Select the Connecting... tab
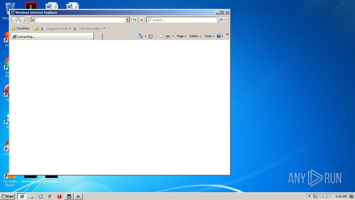355x200 pixels. point(52,36)
